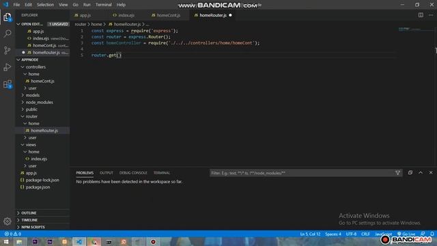Screen dimensions: 437x246
Task: Switch to the homeCont.js editor tab
Action: click(x=169, y=15)
